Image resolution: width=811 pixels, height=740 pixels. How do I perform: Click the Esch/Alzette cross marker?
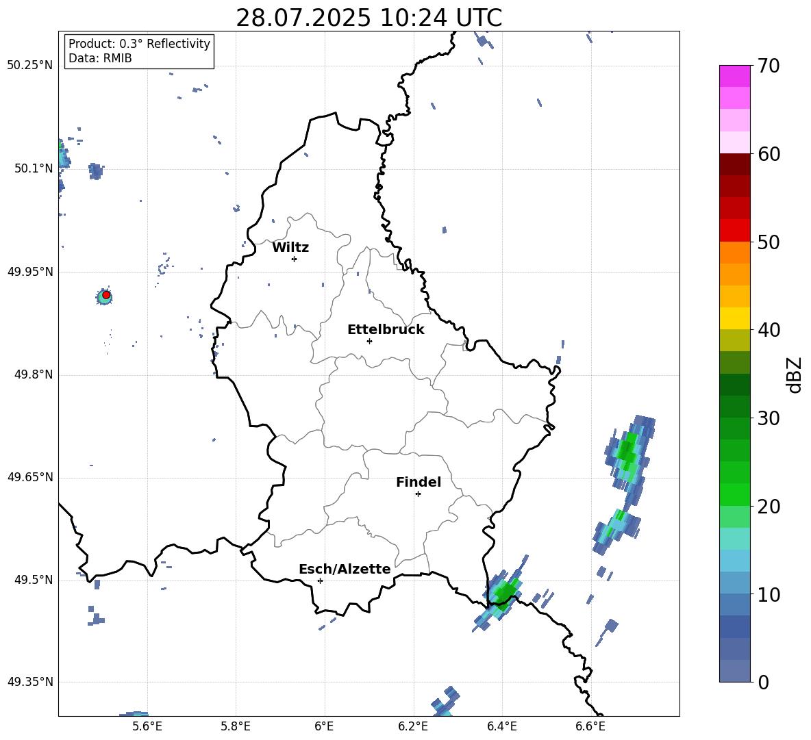[320, 580]
